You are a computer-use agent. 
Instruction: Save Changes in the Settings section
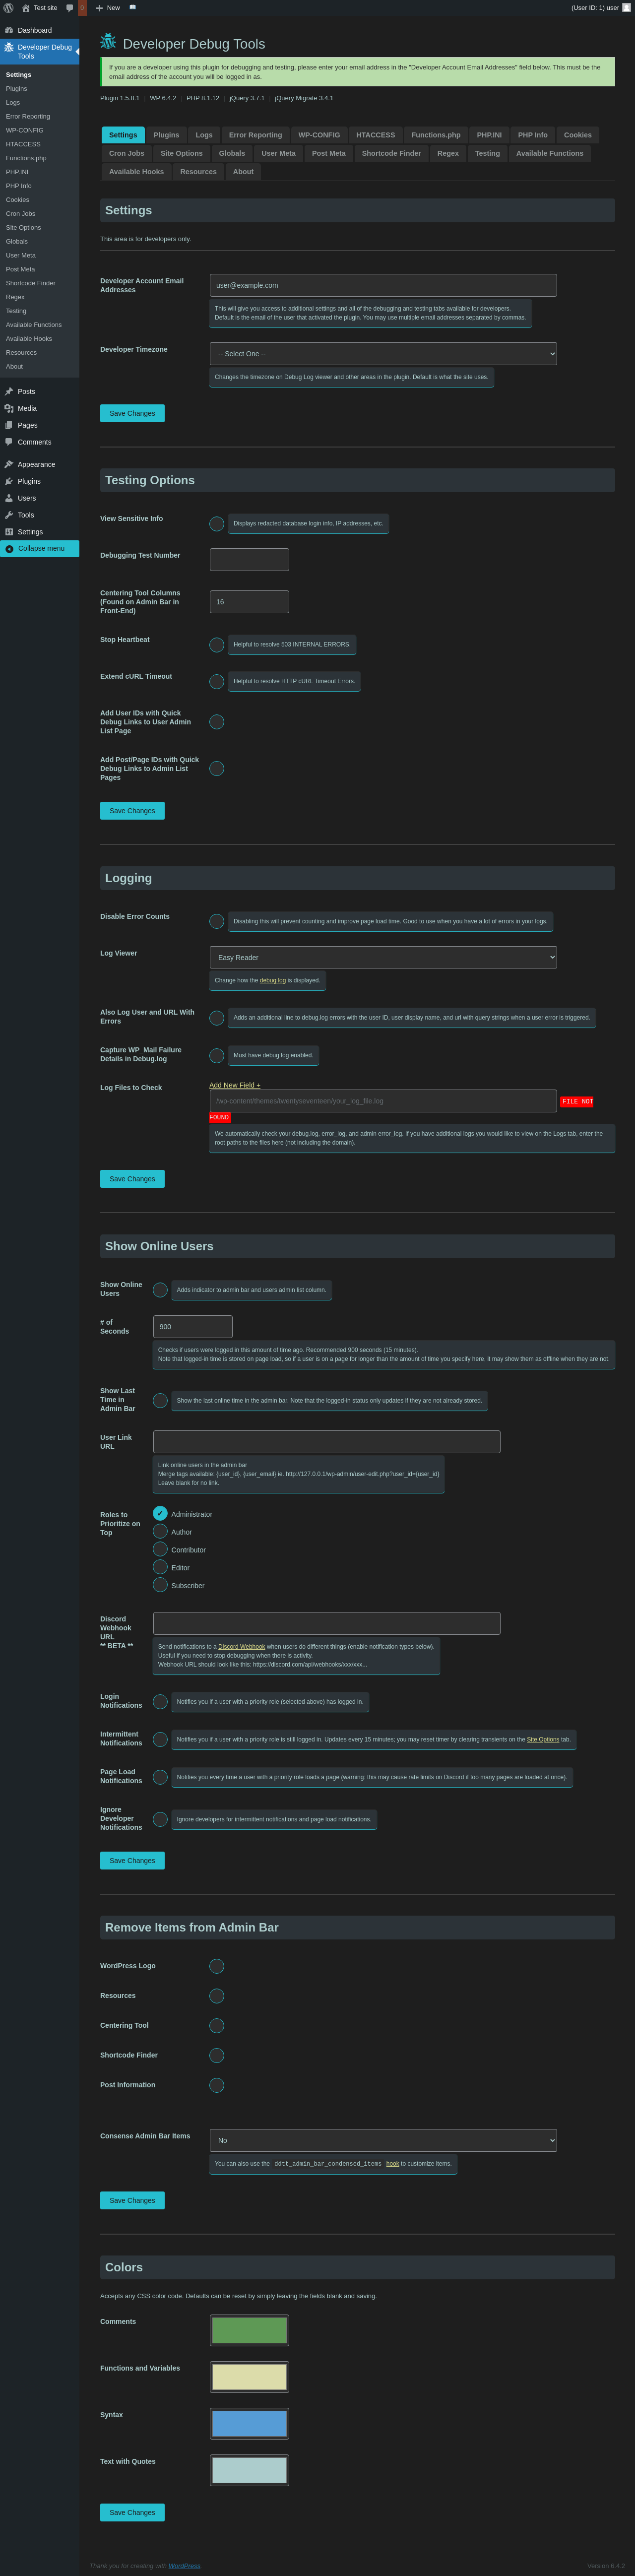[x=132, y=413]
